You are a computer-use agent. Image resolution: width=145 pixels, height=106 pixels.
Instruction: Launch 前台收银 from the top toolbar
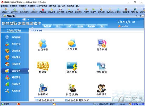tap(78, 11)
